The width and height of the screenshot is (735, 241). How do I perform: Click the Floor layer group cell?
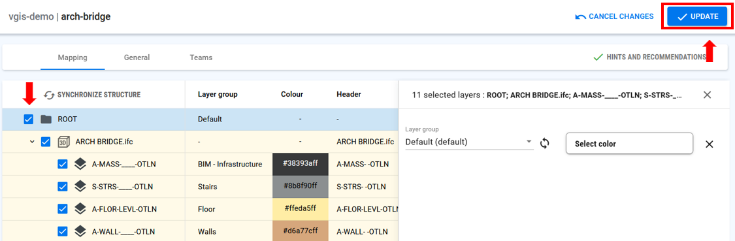coord(206,209)
